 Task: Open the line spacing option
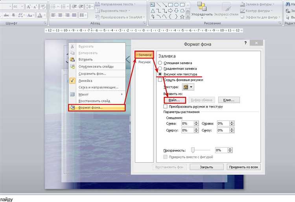(x=89, y=7)
